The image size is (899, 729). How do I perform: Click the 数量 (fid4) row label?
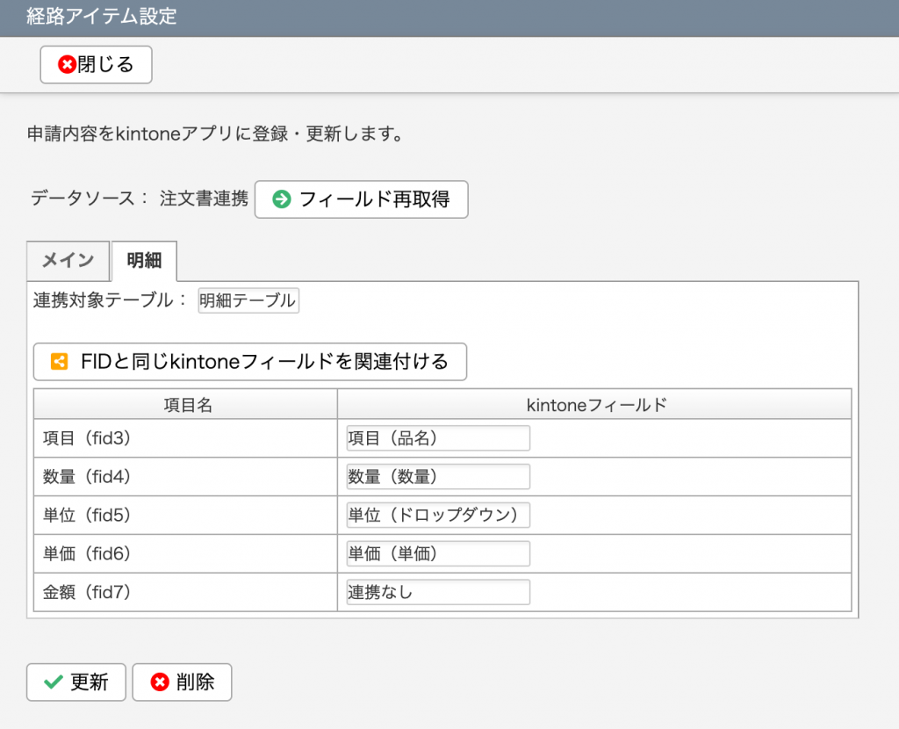tap(87, 477)
